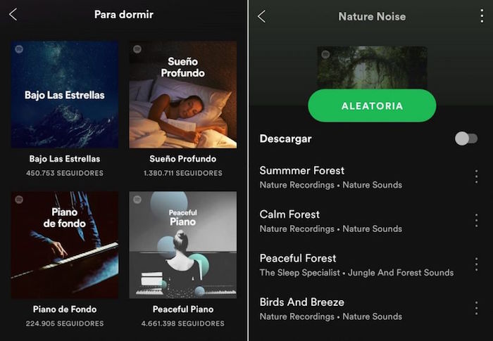The image size is (493, 341).
Task: Tap the ALEATORIA shuffle button
Action: pos(372,105)
